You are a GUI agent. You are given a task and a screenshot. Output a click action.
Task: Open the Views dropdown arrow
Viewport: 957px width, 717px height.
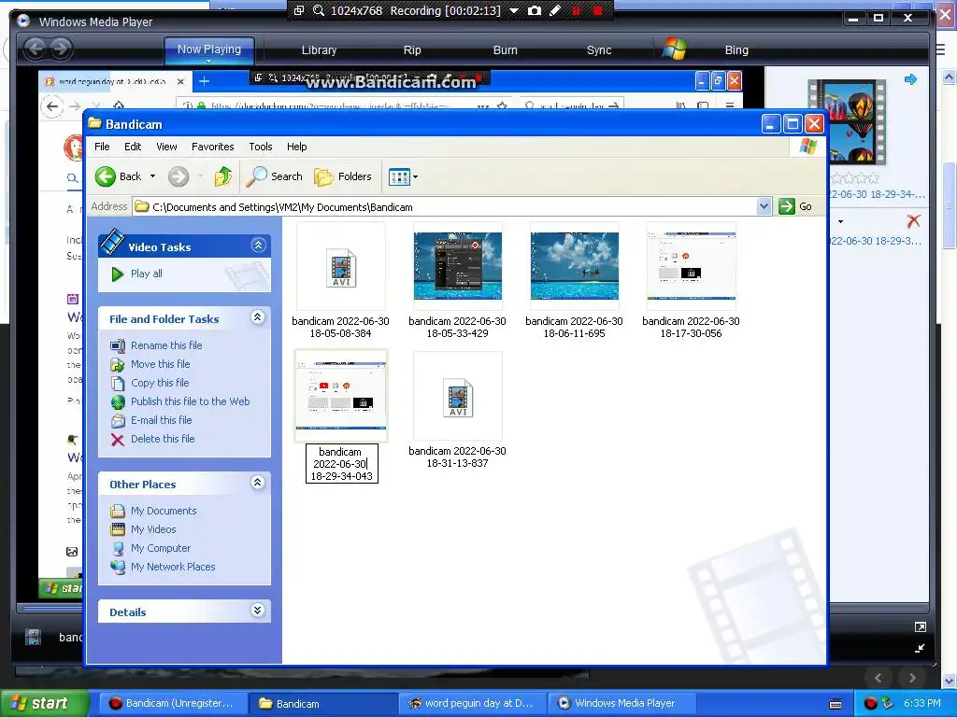click(x=416, y=177)
